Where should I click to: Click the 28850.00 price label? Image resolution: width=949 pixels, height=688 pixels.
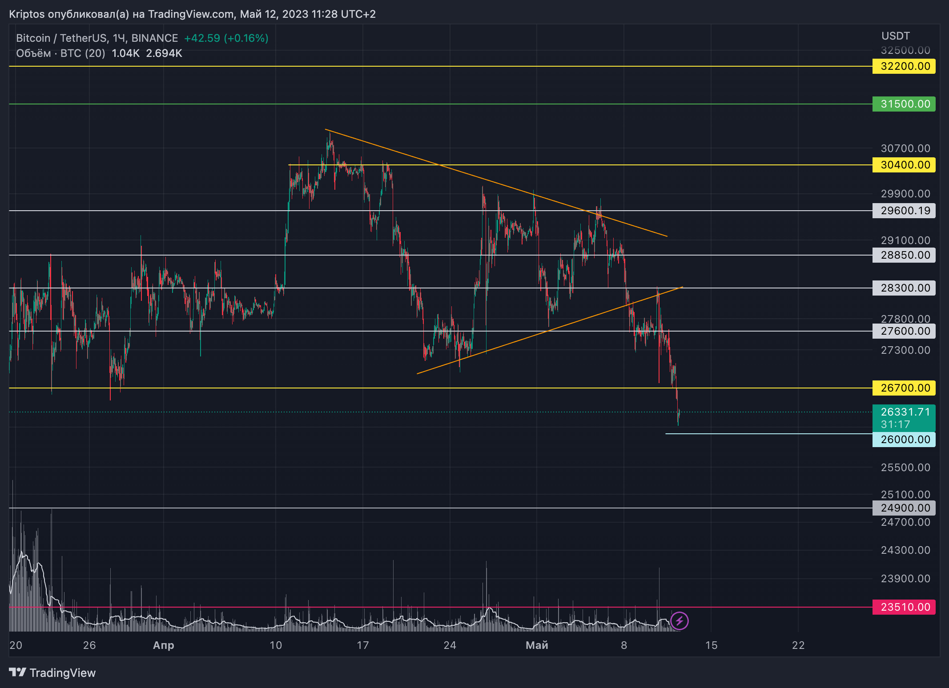[904, 255]
